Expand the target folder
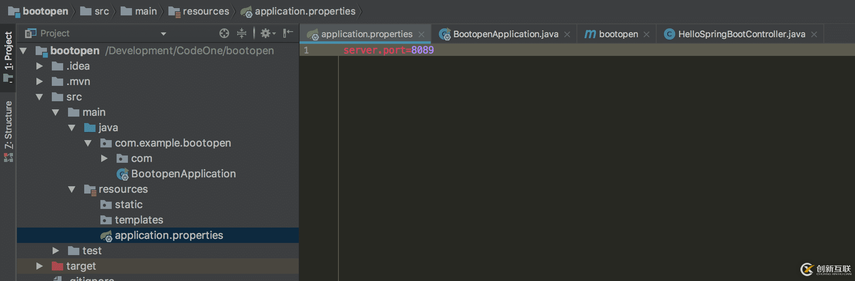855x281 pixels. coord(39,266)
